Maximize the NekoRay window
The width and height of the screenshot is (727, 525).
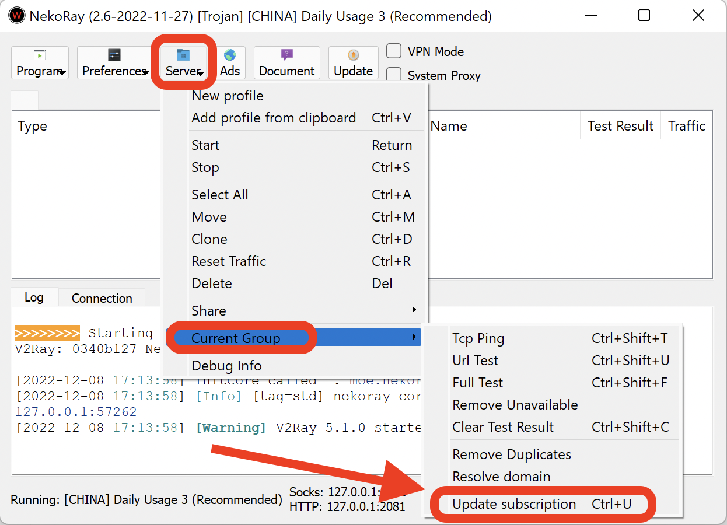[644, 16]
